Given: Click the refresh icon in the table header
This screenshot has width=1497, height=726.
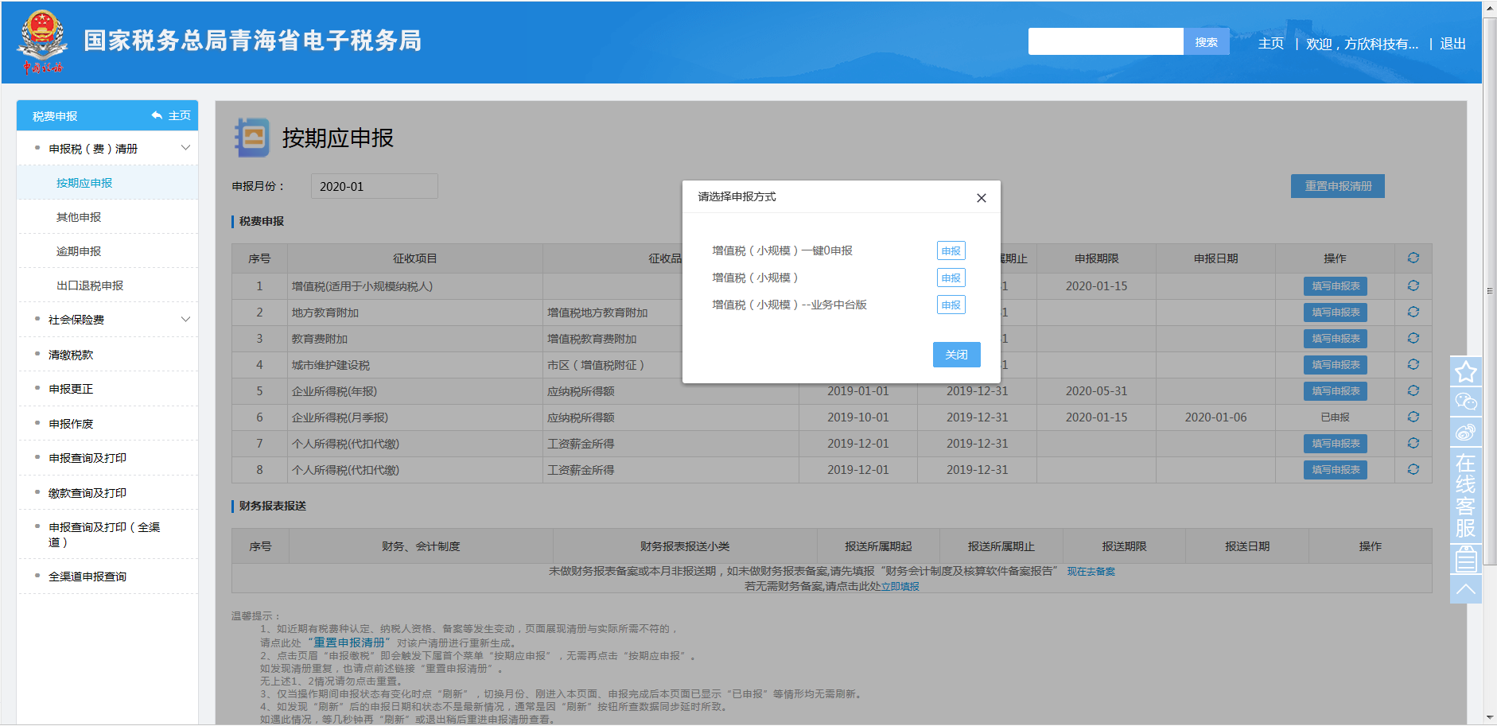Looking at the screenshot, I should tap(1413, 258).
